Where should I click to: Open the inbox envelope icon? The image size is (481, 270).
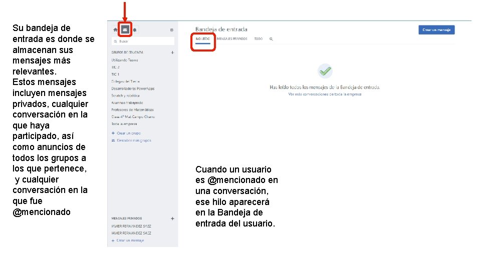[x=125, y=29]
